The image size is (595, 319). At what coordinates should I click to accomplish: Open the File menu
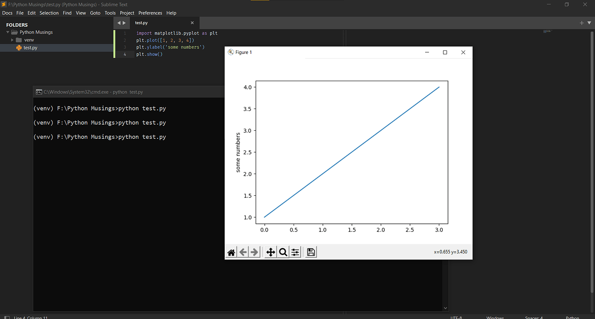pos(20,13)
